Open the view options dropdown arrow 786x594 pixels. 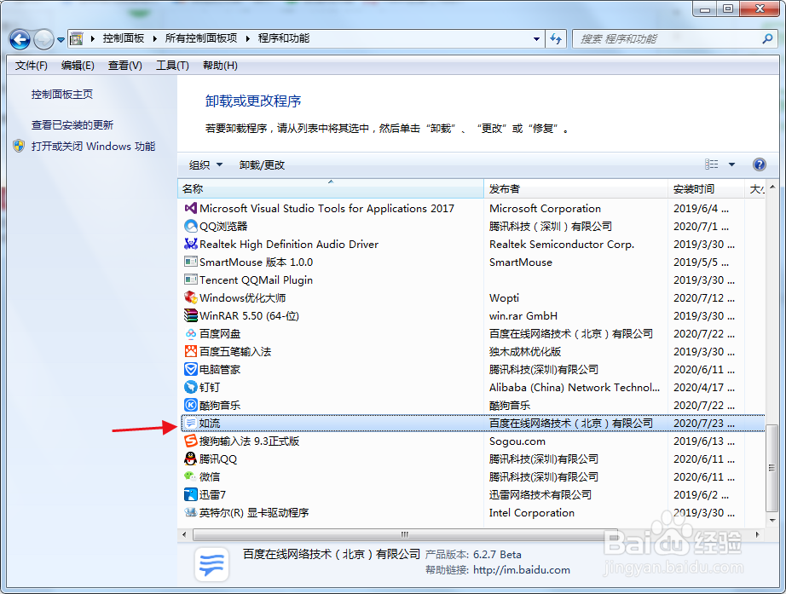[x=731, y=164]
